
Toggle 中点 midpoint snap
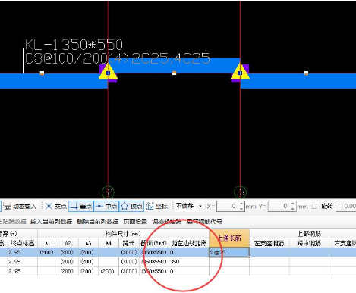point(106,207)
